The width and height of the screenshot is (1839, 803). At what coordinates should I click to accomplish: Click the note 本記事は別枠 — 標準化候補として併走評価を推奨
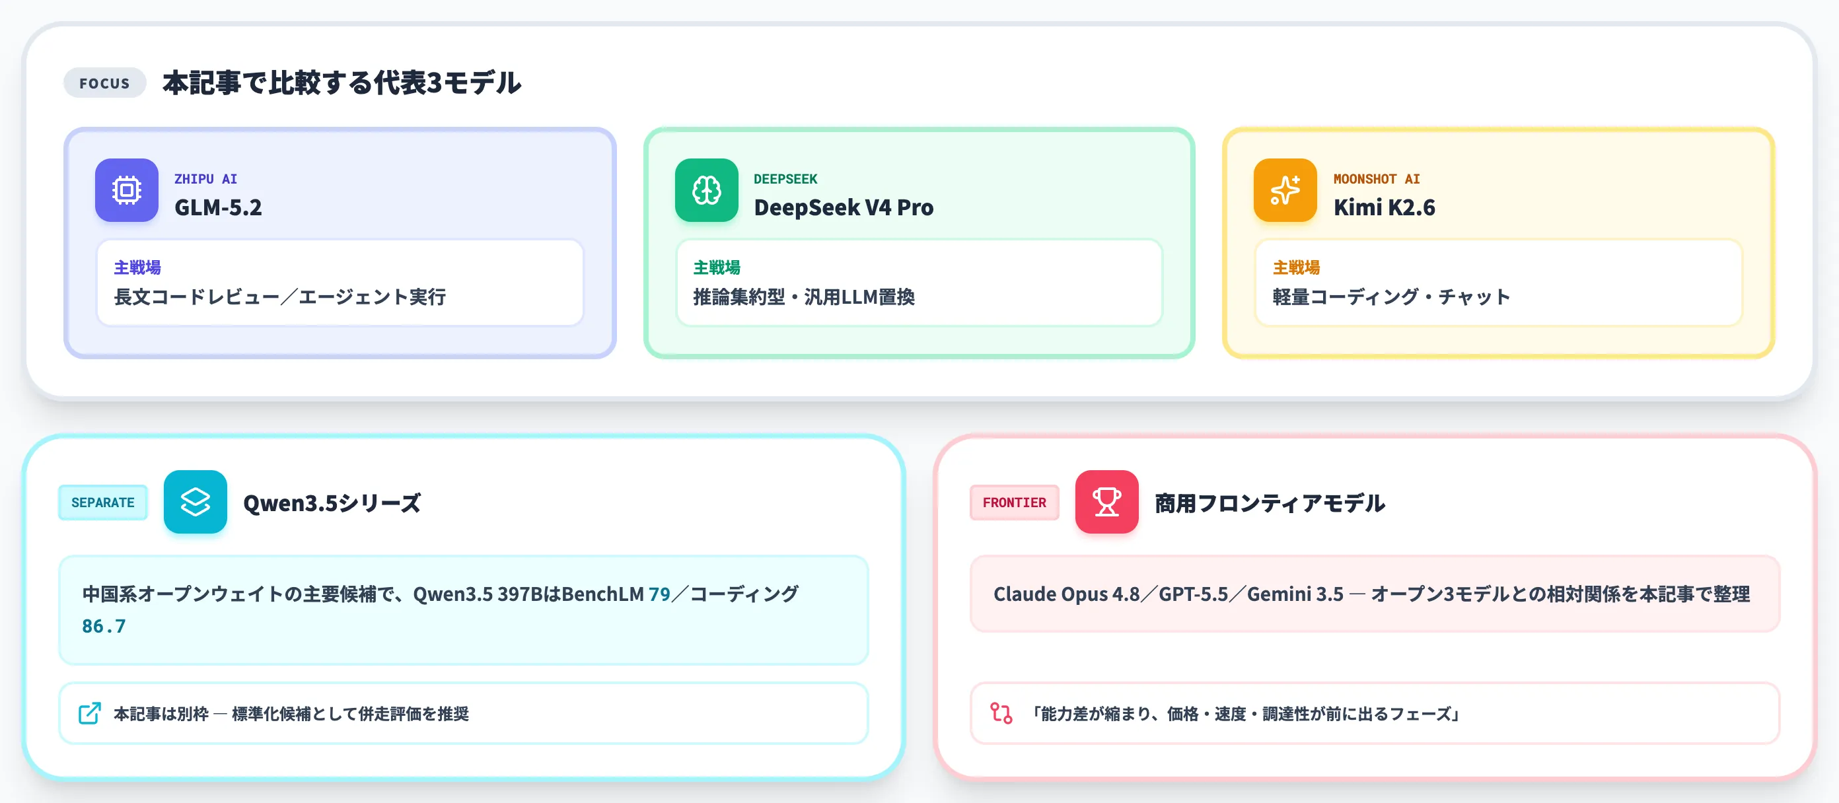(291, 714)
